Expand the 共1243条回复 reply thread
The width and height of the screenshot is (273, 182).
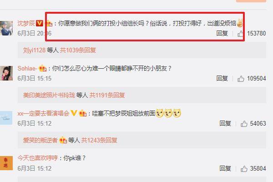99,140
